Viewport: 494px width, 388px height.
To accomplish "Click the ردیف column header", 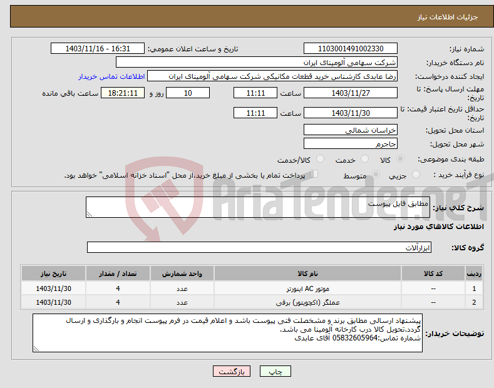I will pyautogui.click(x=474, y=273).
